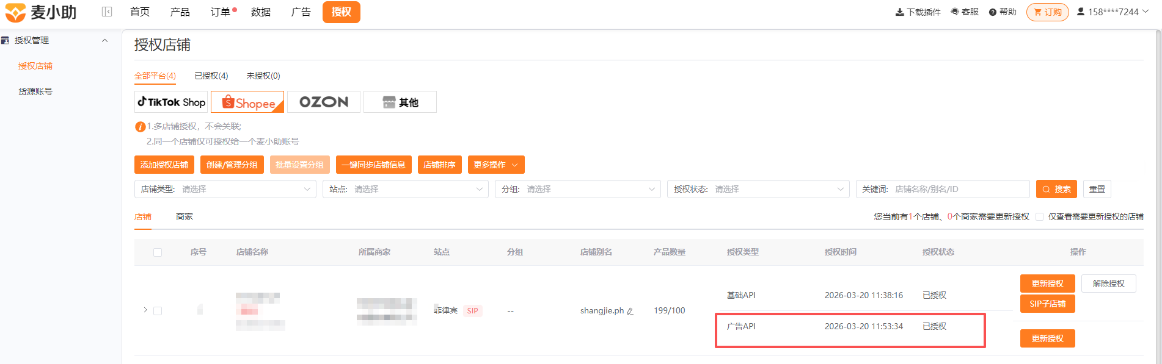The width and height of the screenshot is (1162, 364).
Task: Select the OZON platform
Action: [324, 102]
